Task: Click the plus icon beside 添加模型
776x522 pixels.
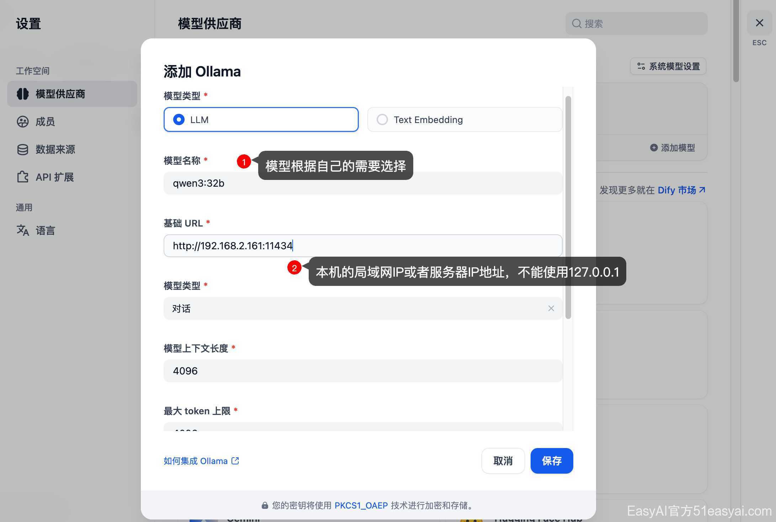Action: [x=654, y=148]
